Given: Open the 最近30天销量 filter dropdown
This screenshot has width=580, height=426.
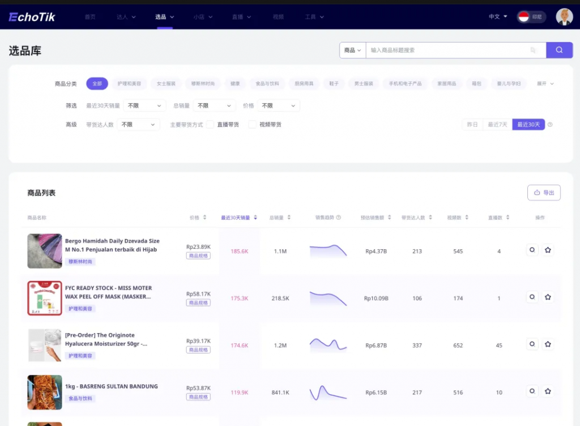Looking at the screenshot, I should (144, 106).
